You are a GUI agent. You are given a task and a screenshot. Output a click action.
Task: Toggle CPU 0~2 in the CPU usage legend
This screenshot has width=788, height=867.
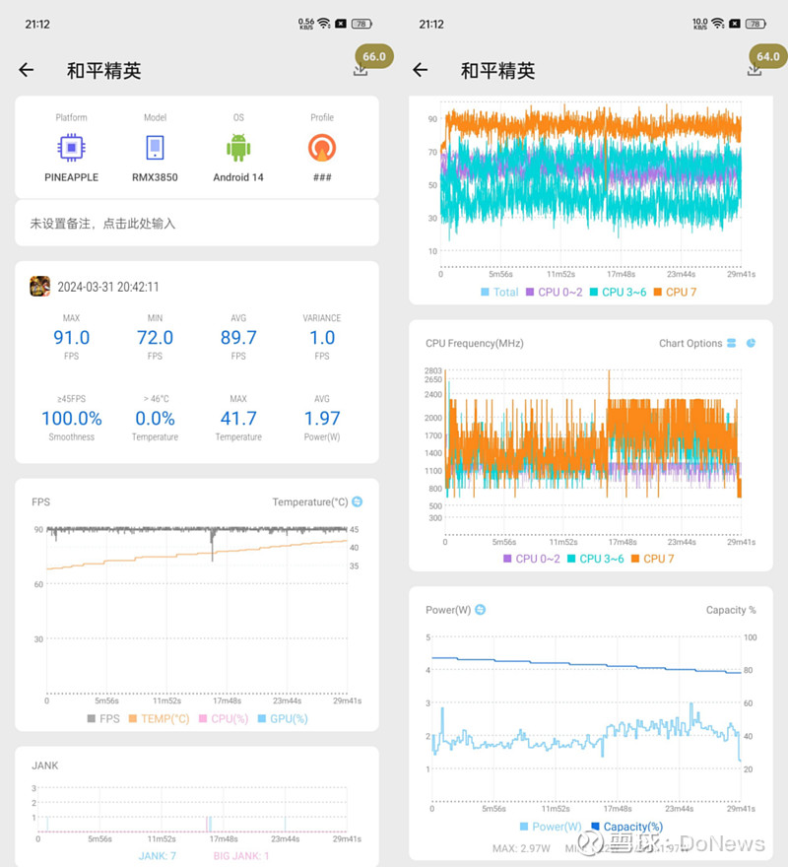click(x=555, y=292)
